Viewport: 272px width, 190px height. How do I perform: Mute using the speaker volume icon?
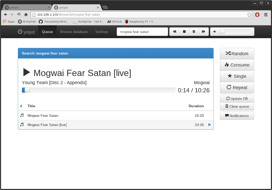tap(215, 32)
